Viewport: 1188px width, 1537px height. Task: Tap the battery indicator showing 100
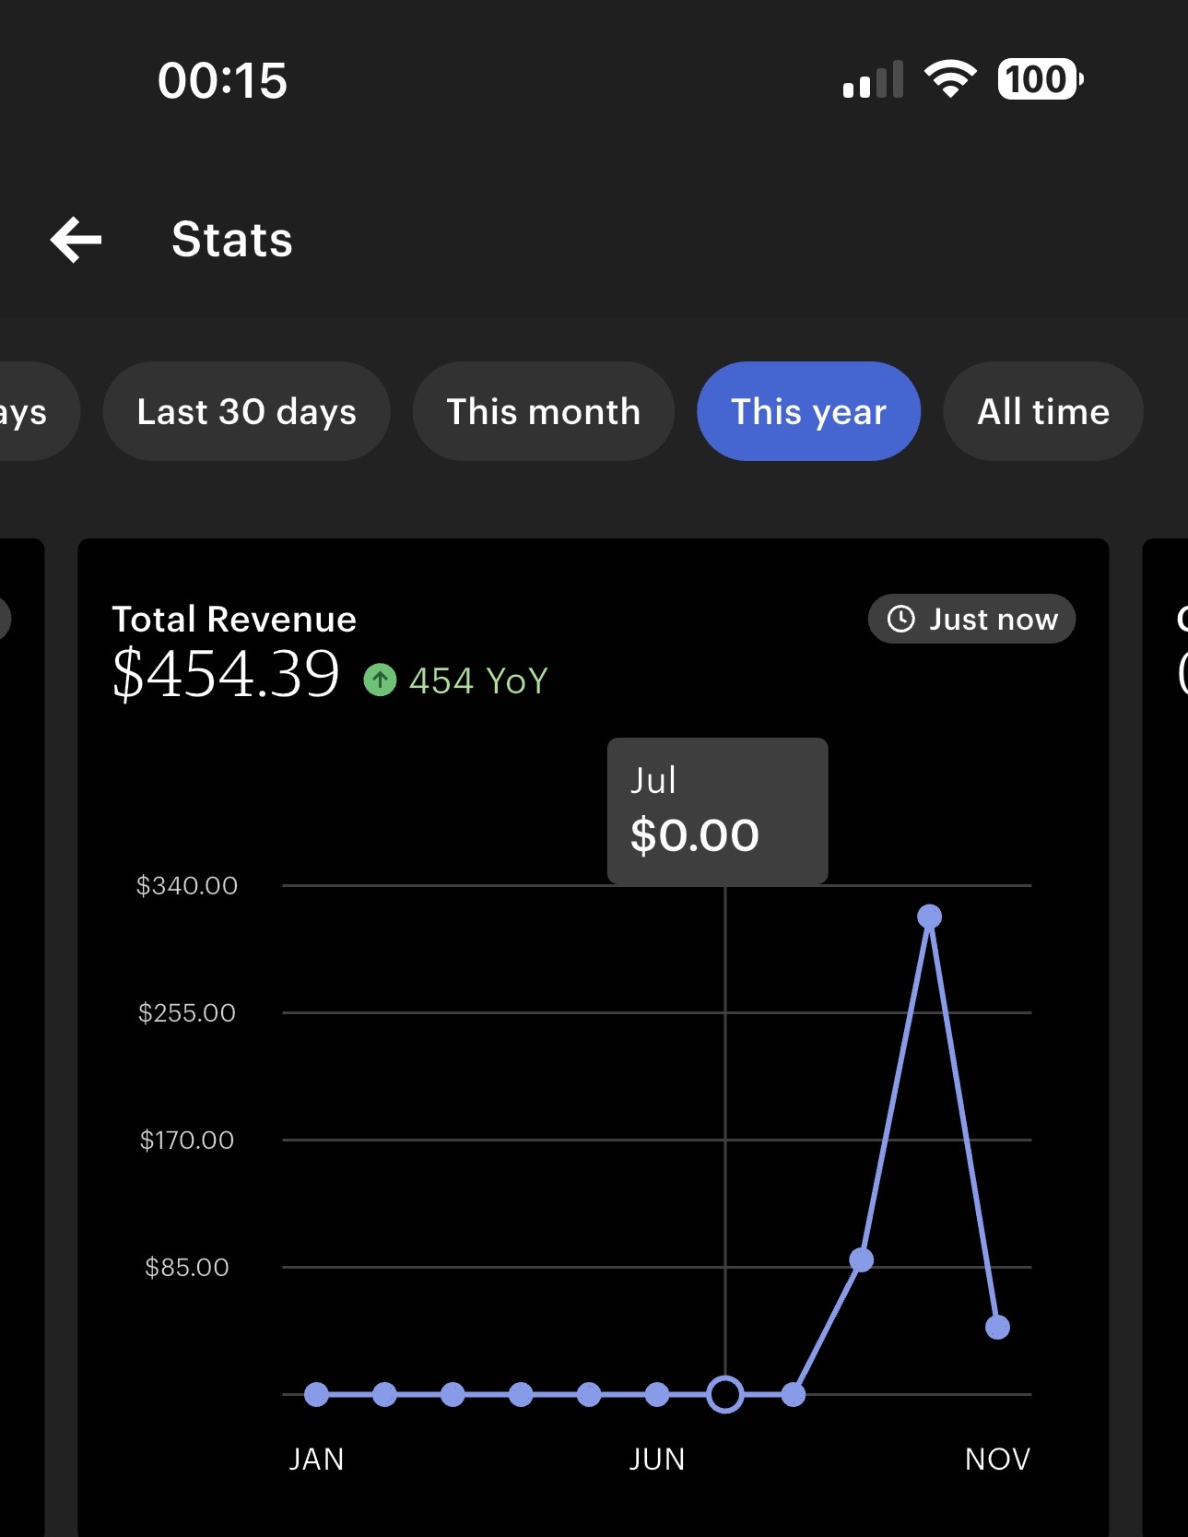1039,79
